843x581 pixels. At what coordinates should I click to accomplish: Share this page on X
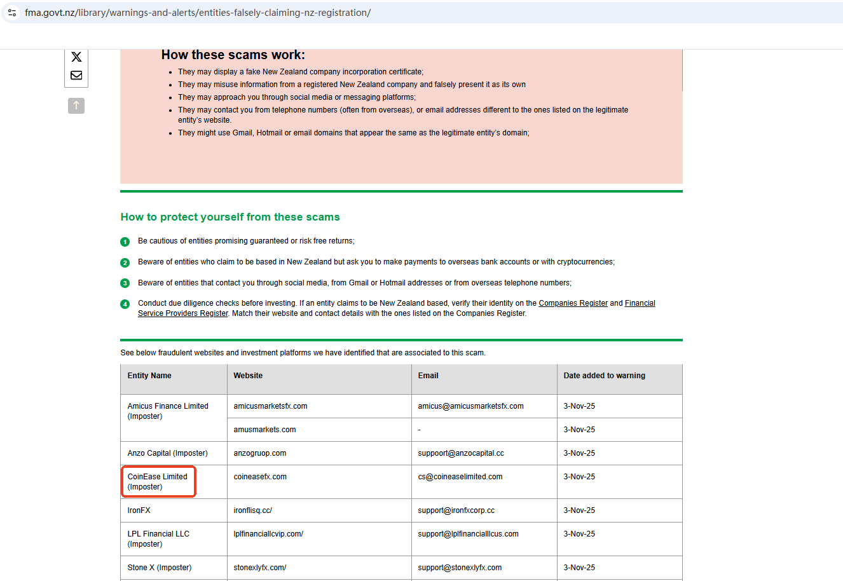(x=76, y=57)
